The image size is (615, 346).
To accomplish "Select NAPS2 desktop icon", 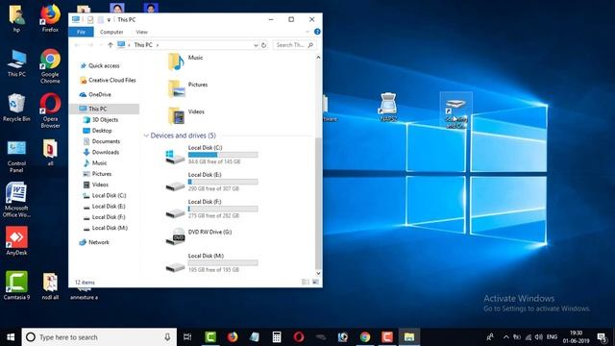I will pyautogui.click(x=388, y=107).
